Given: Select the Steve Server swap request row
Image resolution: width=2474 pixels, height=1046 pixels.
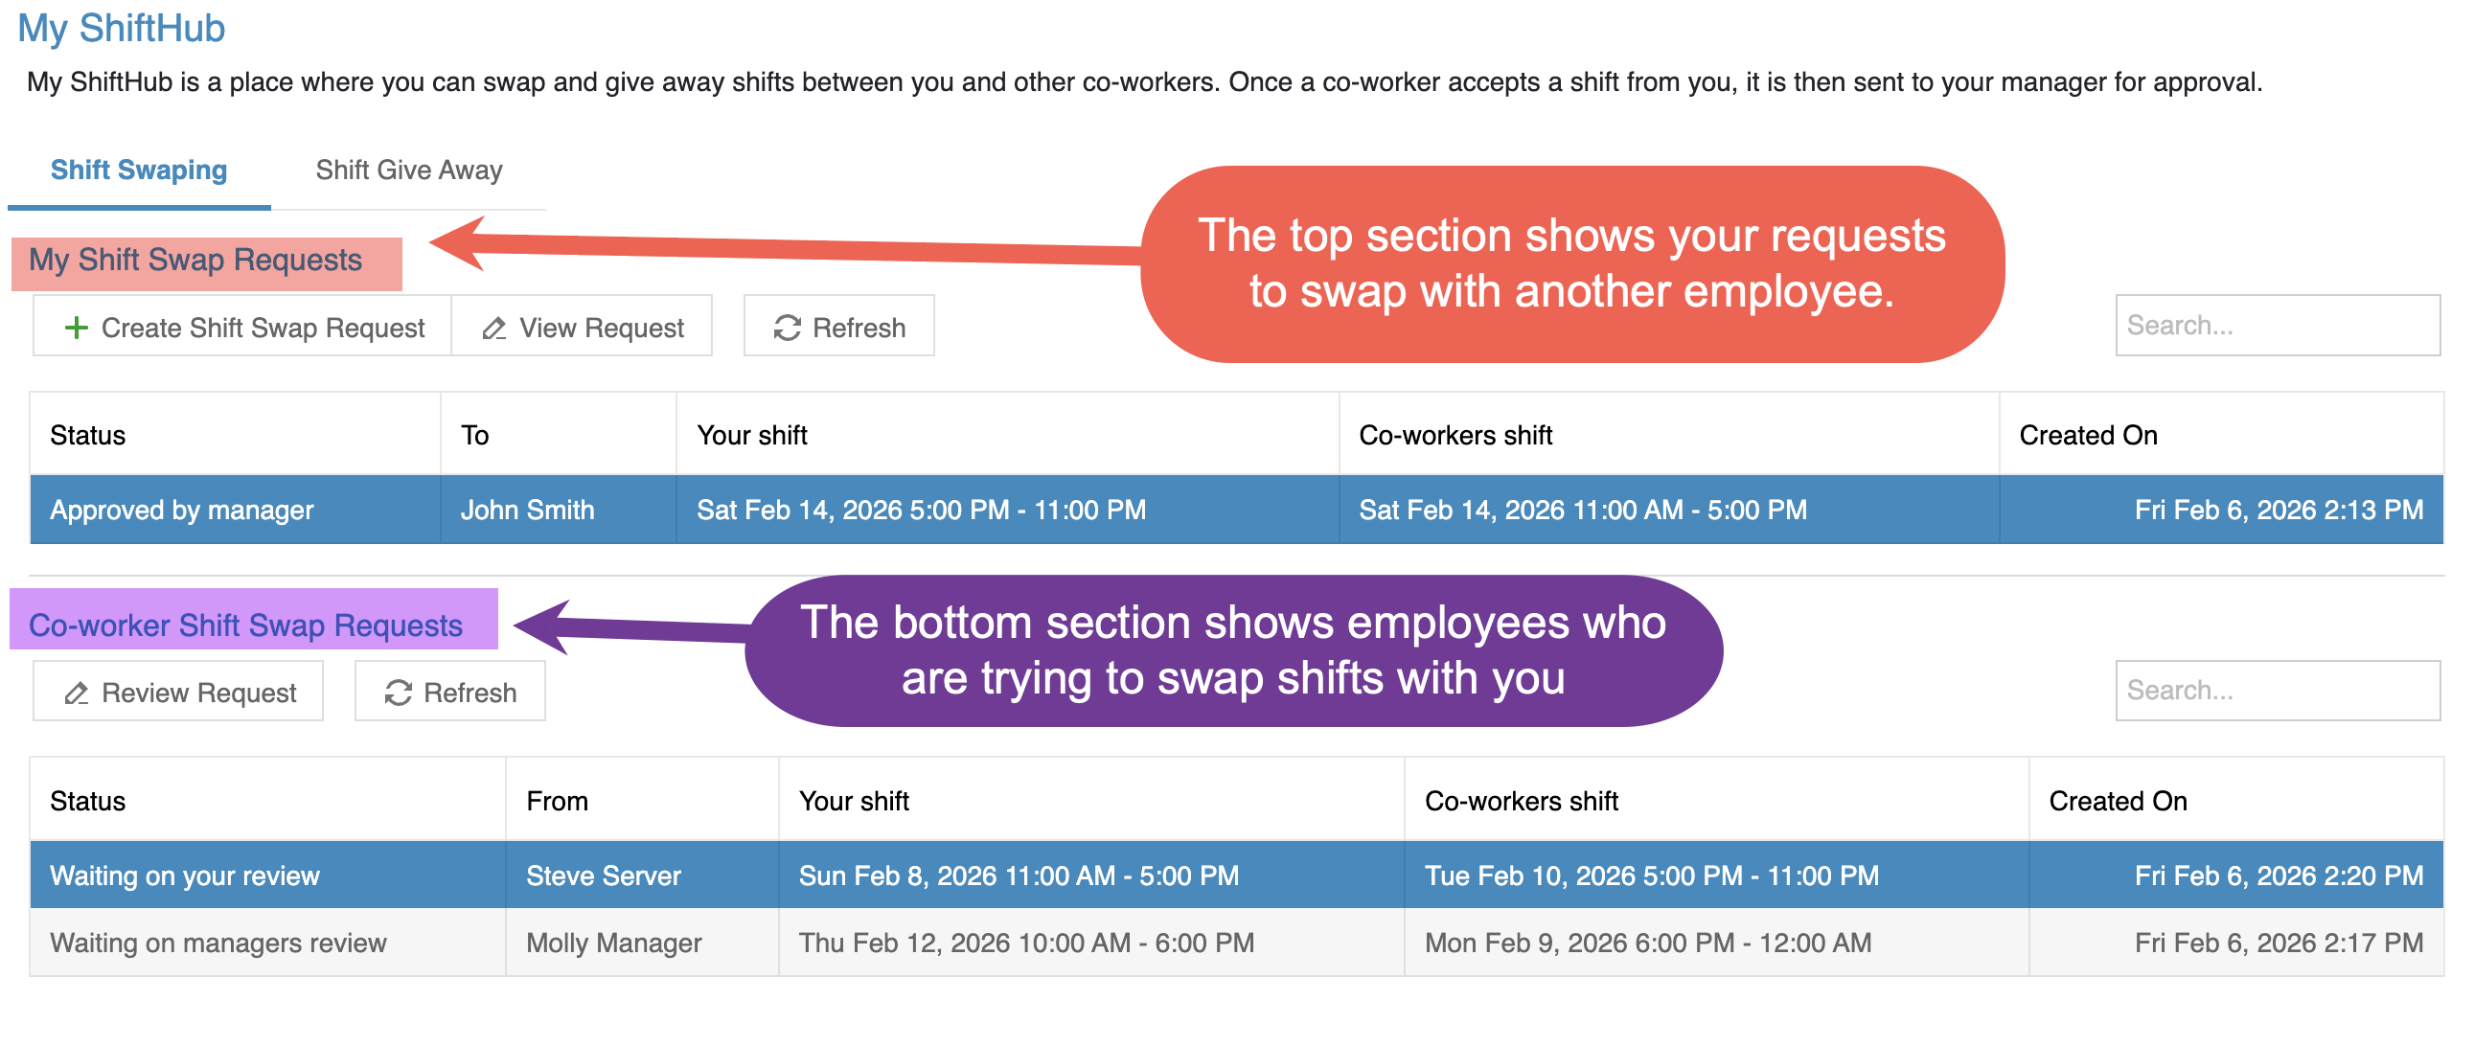Looking at the screenshot, I should (1235, 875).
